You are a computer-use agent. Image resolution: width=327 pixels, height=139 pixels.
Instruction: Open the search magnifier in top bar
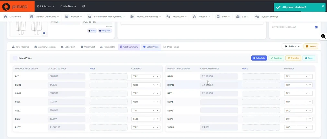pyautogui.click(x=84, y=6)
